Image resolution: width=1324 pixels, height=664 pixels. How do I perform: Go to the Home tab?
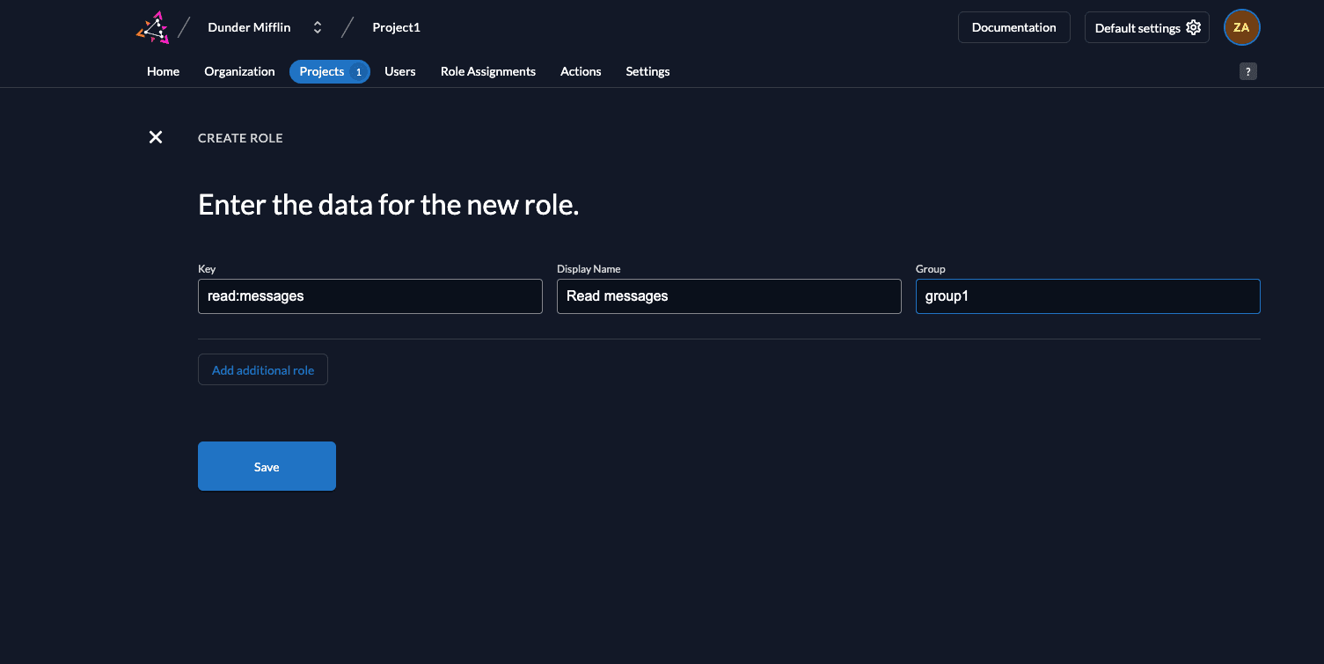click(163, 71)
